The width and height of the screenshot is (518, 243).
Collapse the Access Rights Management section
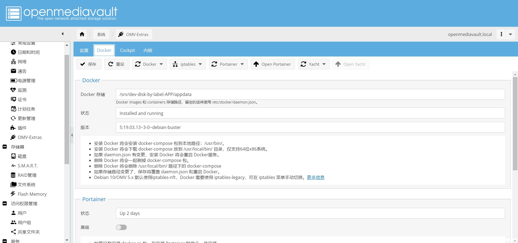(x=5, y=204)
